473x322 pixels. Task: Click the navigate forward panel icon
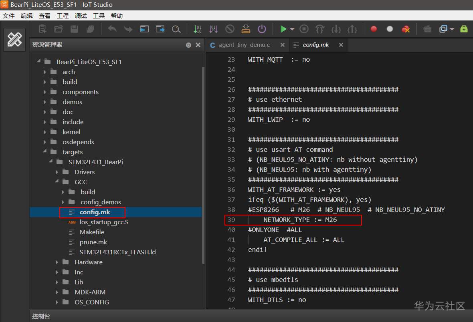click(x=160, y=29)
